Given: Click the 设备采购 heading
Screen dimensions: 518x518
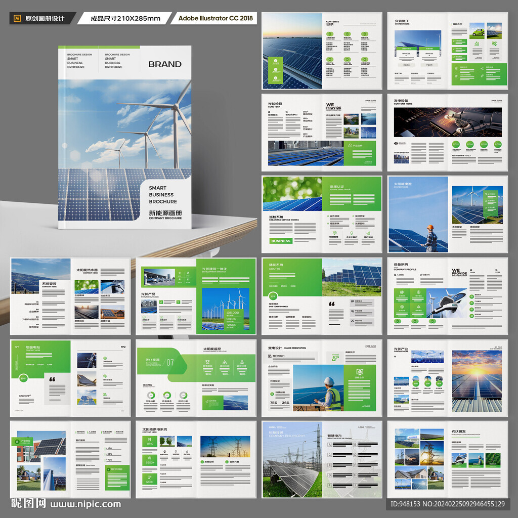Looking at the screenshot, I should pos(401,265).
